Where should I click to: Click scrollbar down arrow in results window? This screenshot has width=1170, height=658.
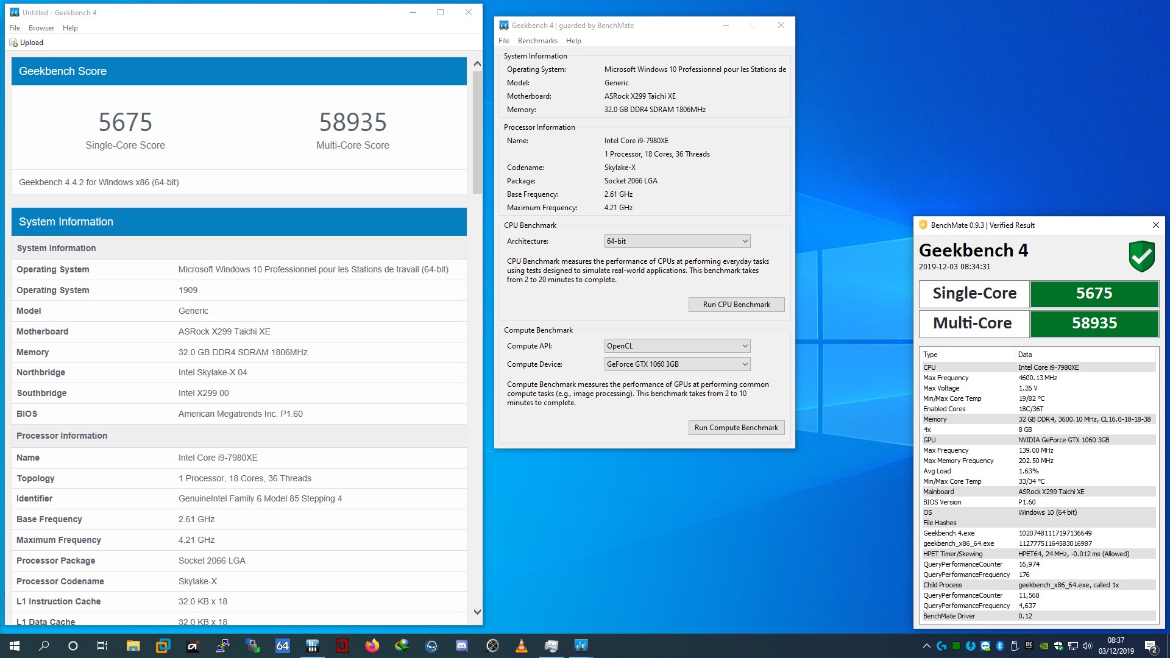[x=477, y=612]
